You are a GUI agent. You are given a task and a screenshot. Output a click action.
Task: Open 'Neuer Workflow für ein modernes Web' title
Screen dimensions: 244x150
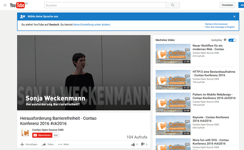[208, 47]
